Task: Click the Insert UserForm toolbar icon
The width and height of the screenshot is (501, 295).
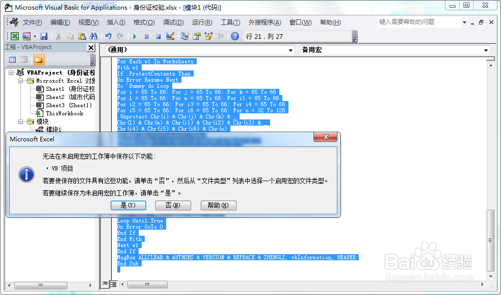Action: 27,36
